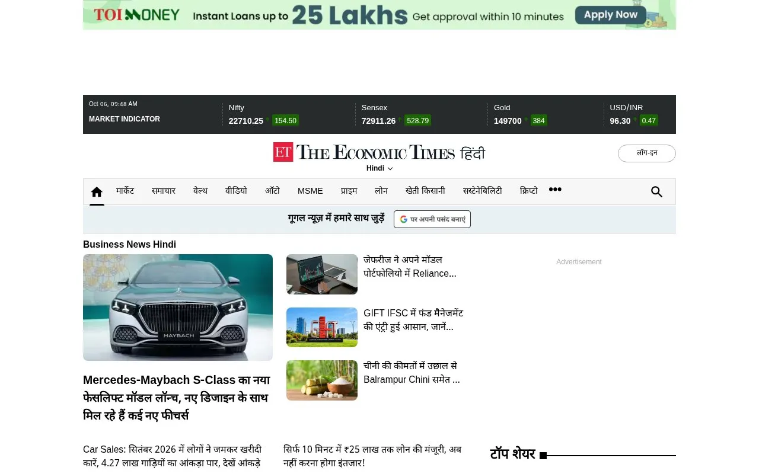Image resolution: width=759 pixels, height=474 pixels.
Task: Open the प्राइम section
Action: (x=349, y=191)
